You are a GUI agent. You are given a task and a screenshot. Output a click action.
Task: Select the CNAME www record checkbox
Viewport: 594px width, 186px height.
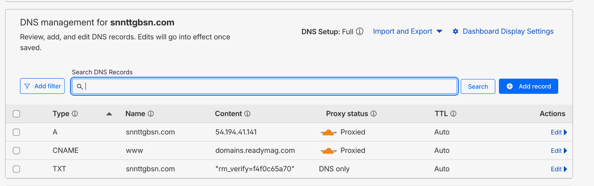point(17,151)
